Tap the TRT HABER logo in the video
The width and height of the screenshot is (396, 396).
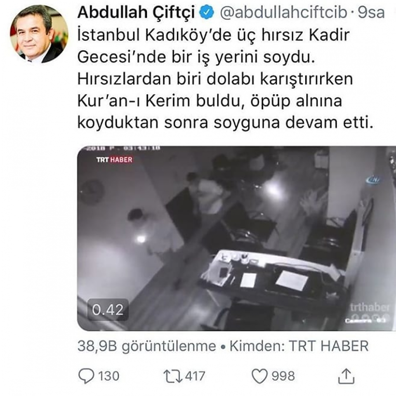tap(114, 160)
